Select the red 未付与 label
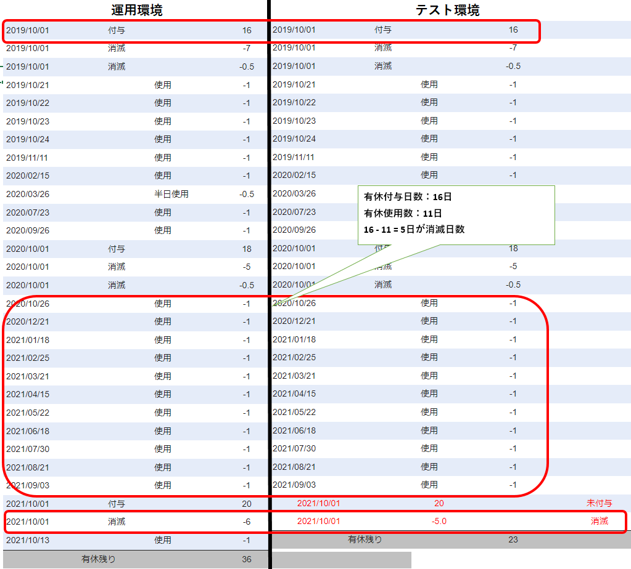 (x=599, y=503)
